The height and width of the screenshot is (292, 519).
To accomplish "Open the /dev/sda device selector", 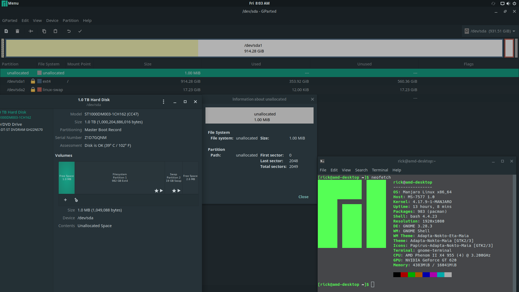I will [x=490, y=31].
